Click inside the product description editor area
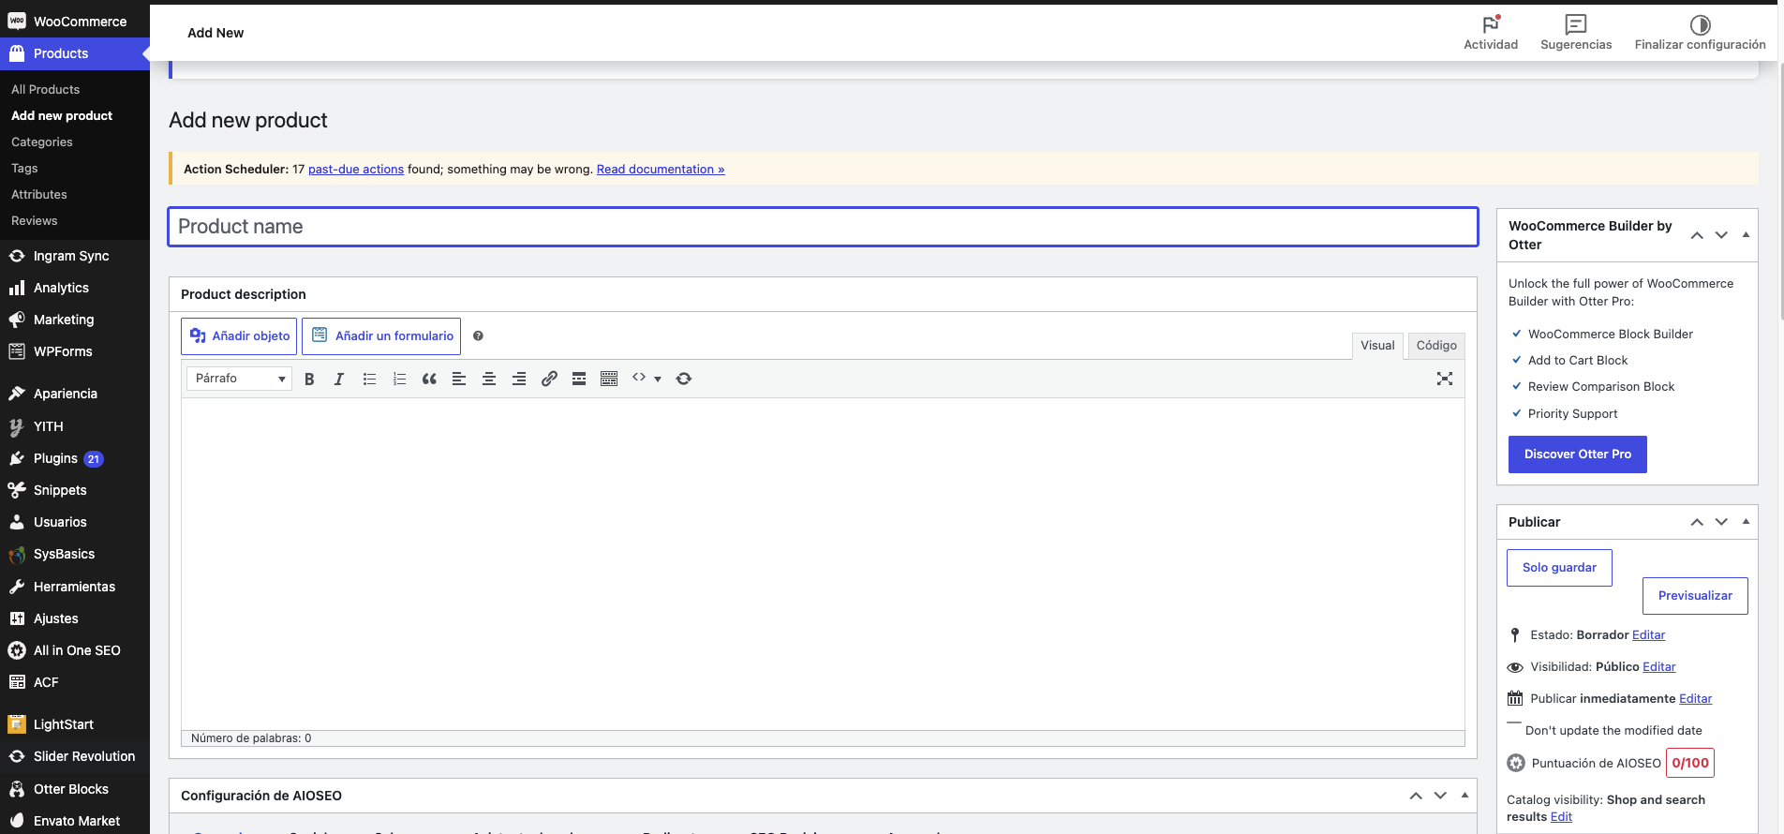 (823, 564)
